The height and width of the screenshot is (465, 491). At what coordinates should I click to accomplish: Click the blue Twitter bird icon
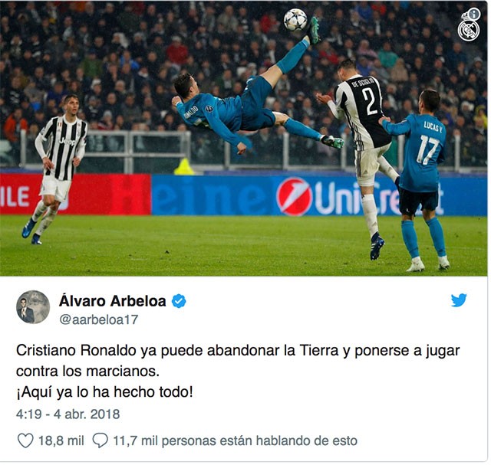[x=459, y=300]
